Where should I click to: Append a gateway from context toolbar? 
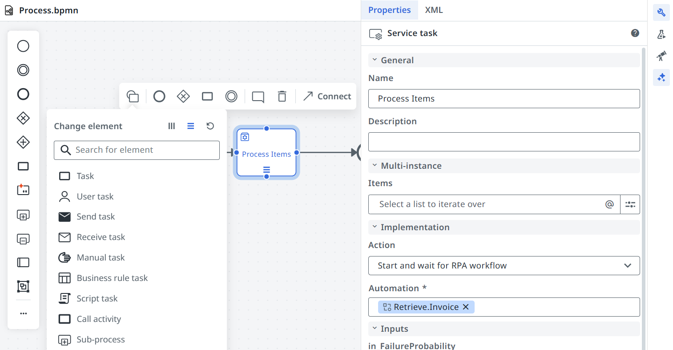[183, 96]
